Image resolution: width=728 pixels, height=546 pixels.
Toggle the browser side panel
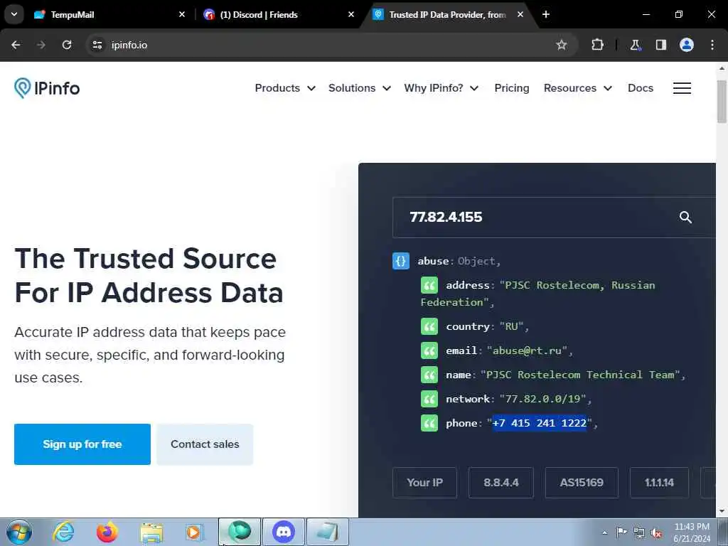click(660, 45)
